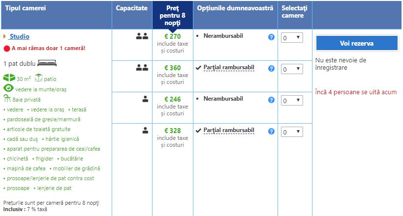Open room quantity dropdown for €360 offer

pos(292,69)
